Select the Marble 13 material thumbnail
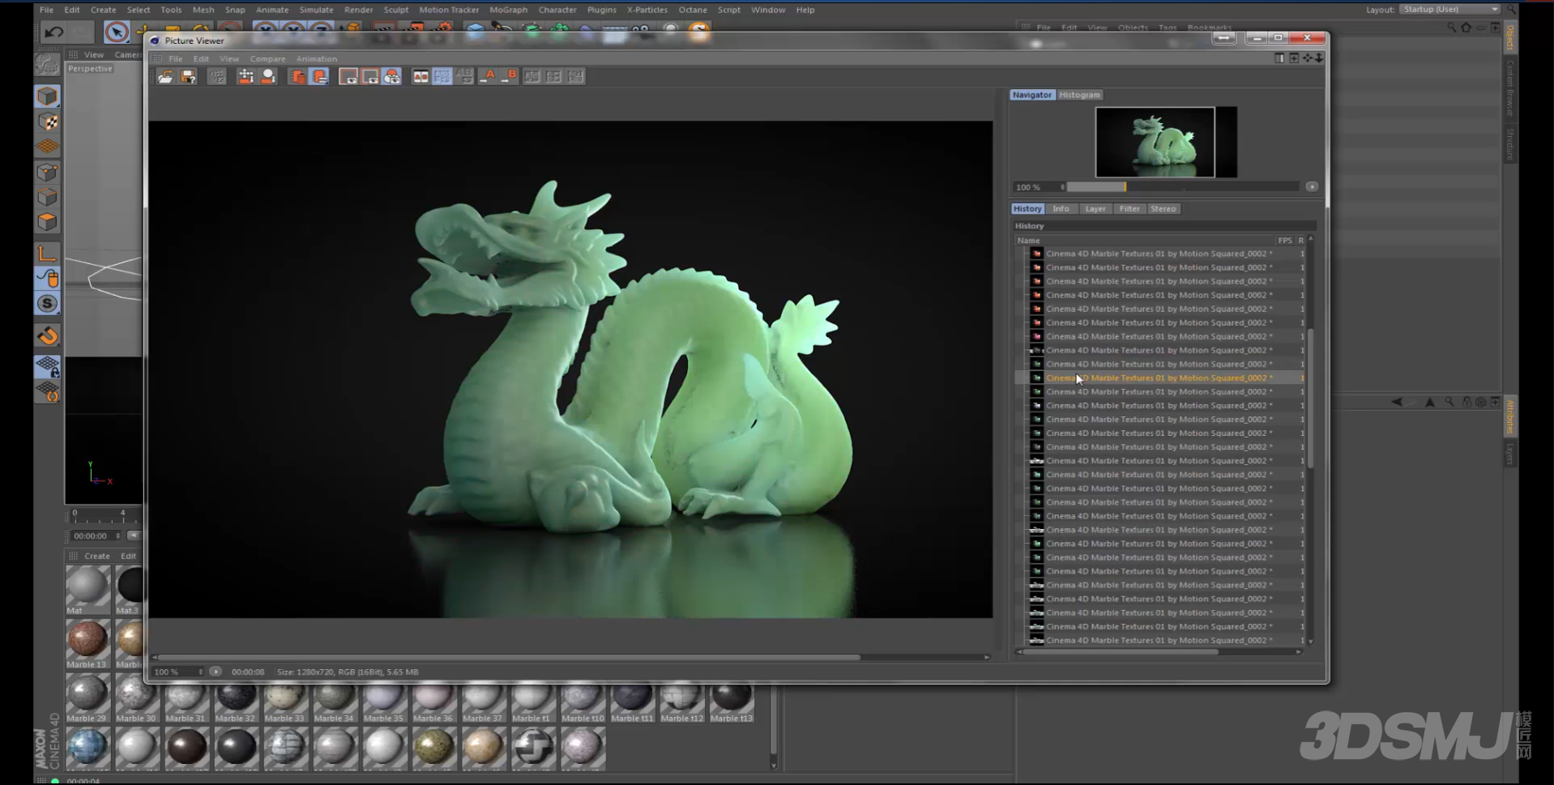 87,641
